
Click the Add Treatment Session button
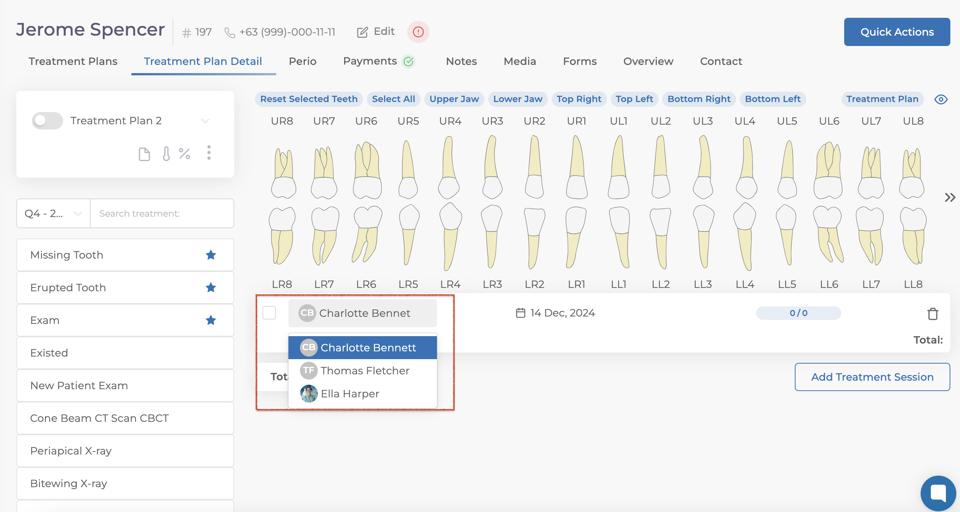tap(872, 377)
